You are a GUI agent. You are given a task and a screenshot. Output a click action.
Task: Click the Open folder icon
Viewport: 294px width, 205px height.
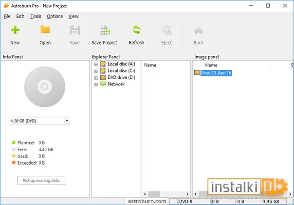45,30
